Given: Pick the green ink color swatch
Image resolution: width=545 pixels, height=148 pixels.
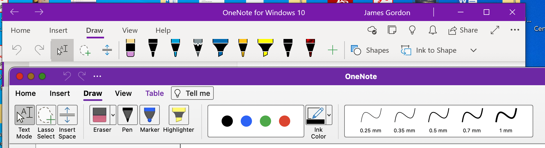Looking at the screenshot, I should [265, 121].
